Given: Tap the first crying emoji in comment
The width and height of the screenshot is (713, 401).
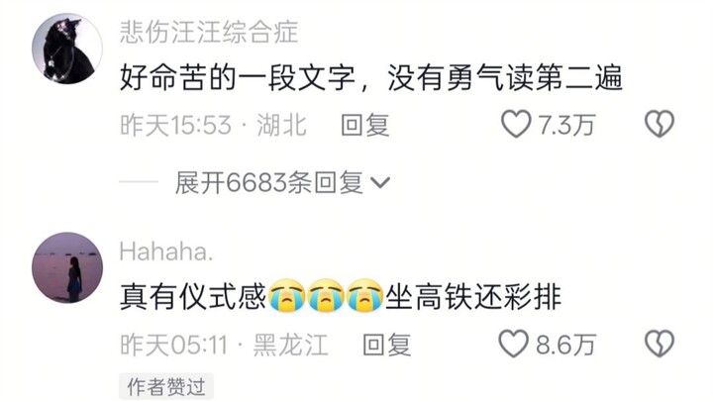Looking at the screenshot, I should click(286, 295).
